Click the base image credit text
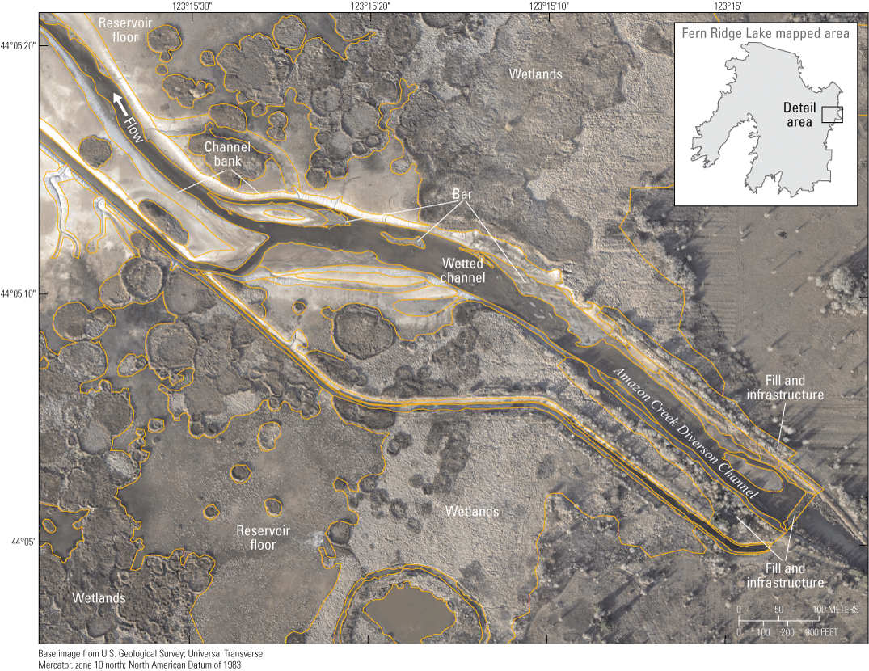The image size is (869, 671). [150, 658]
